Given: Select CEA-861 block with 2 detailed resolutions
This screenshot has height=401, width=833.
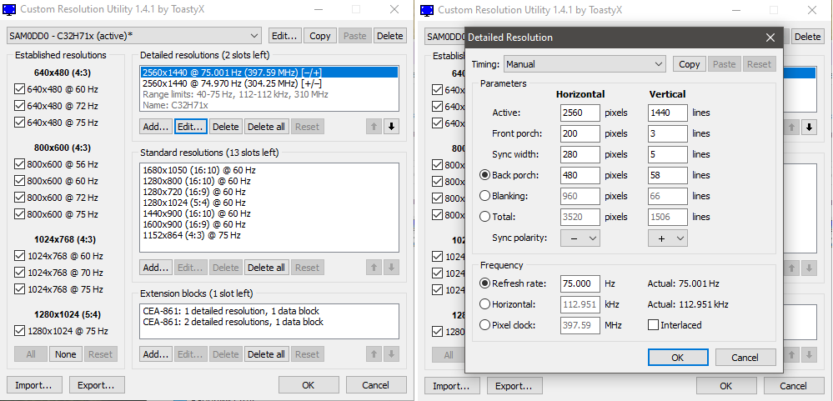Looking at the screenshot, I should (269, 322).
